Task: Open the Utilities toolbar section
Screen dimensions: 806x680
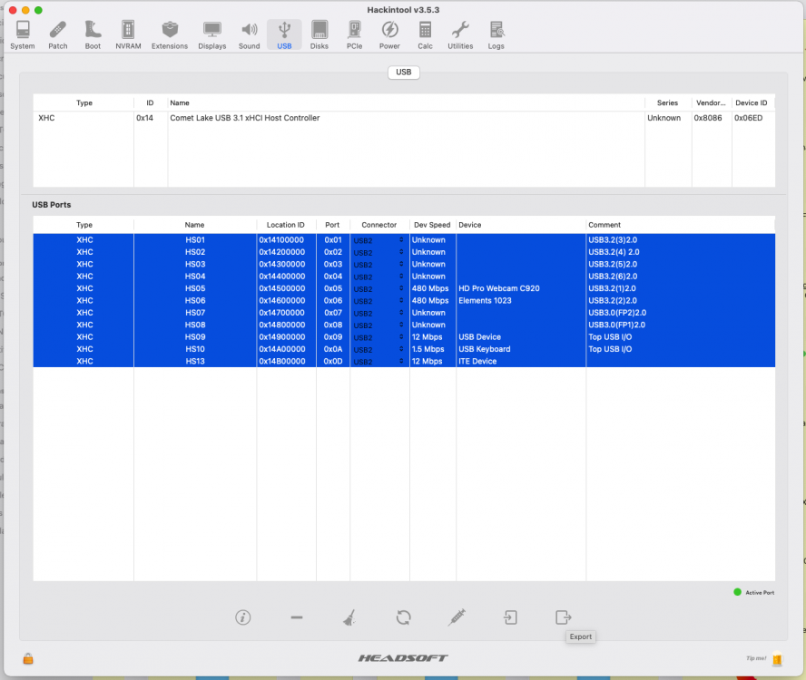Action: (x=460, y=35)
